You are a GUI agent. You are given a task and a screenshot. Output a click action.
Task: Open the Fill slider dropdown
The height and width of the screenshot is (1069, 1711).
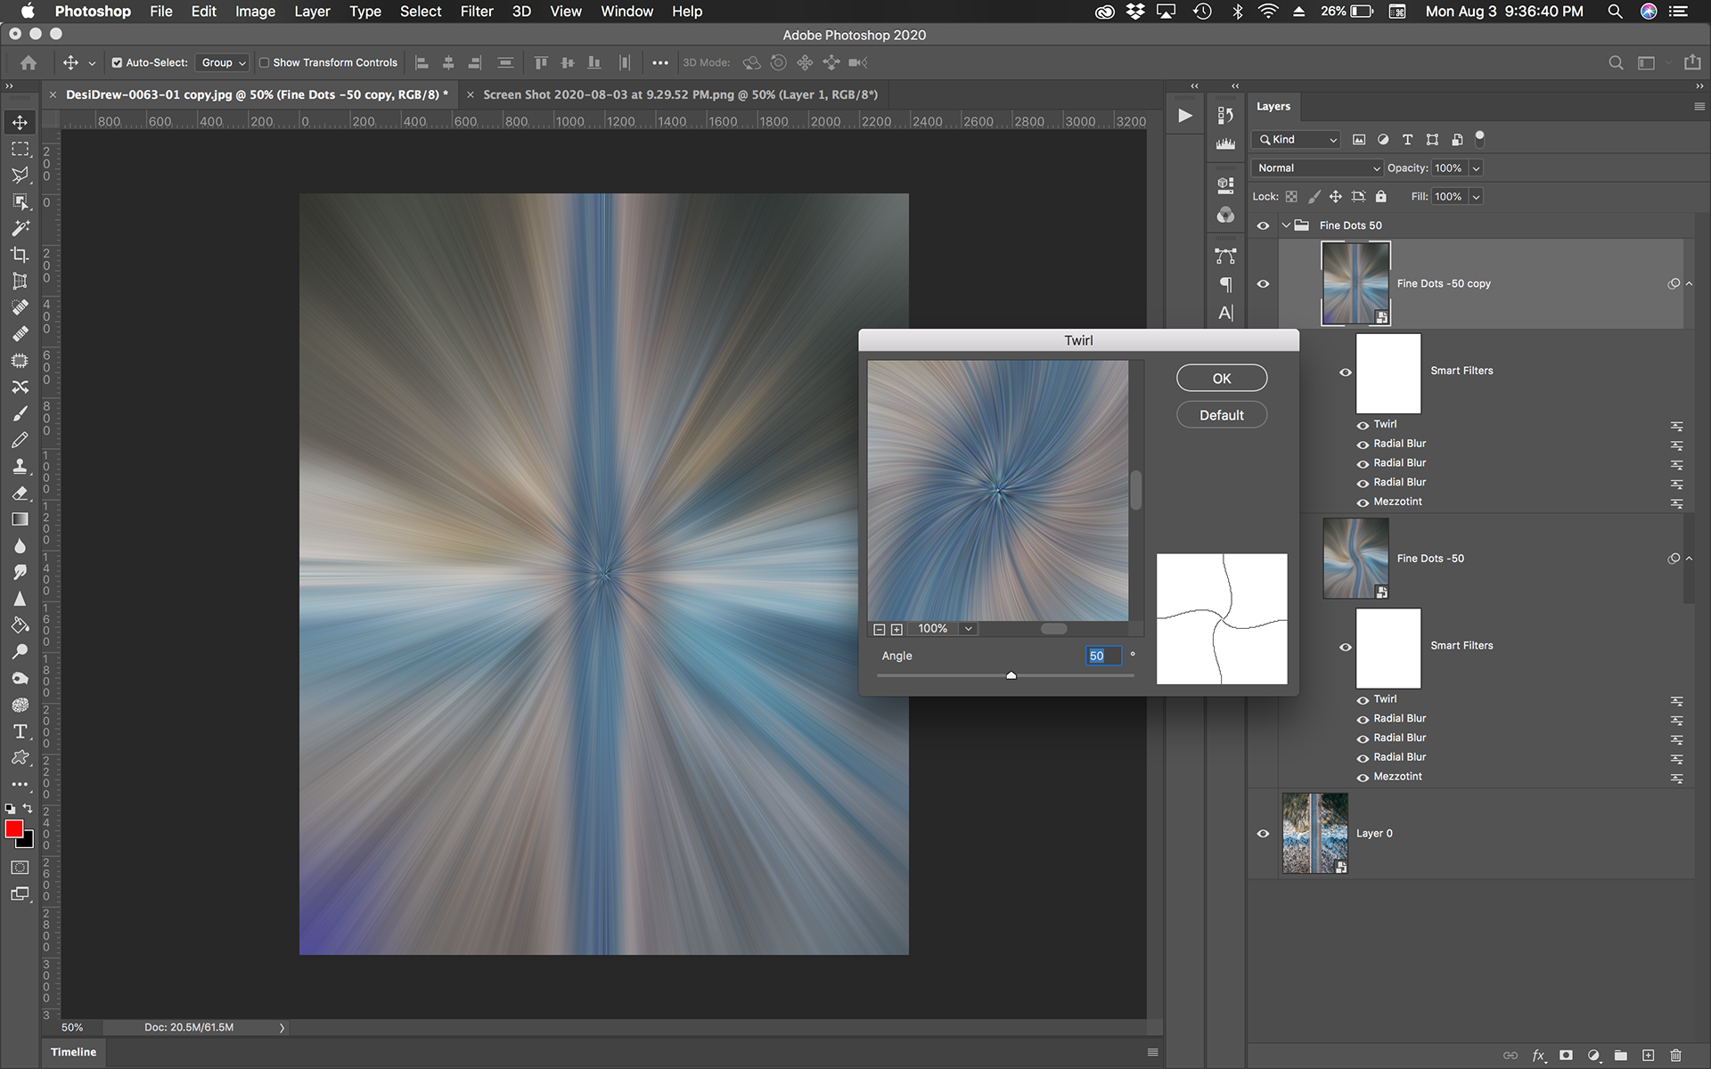coord(1477,197)
